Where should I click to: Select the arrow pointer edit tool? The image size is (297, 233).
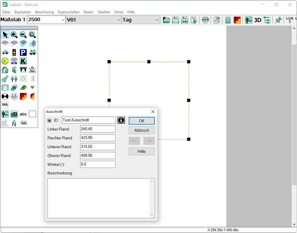pyautogui.click(x=5, y=35)
